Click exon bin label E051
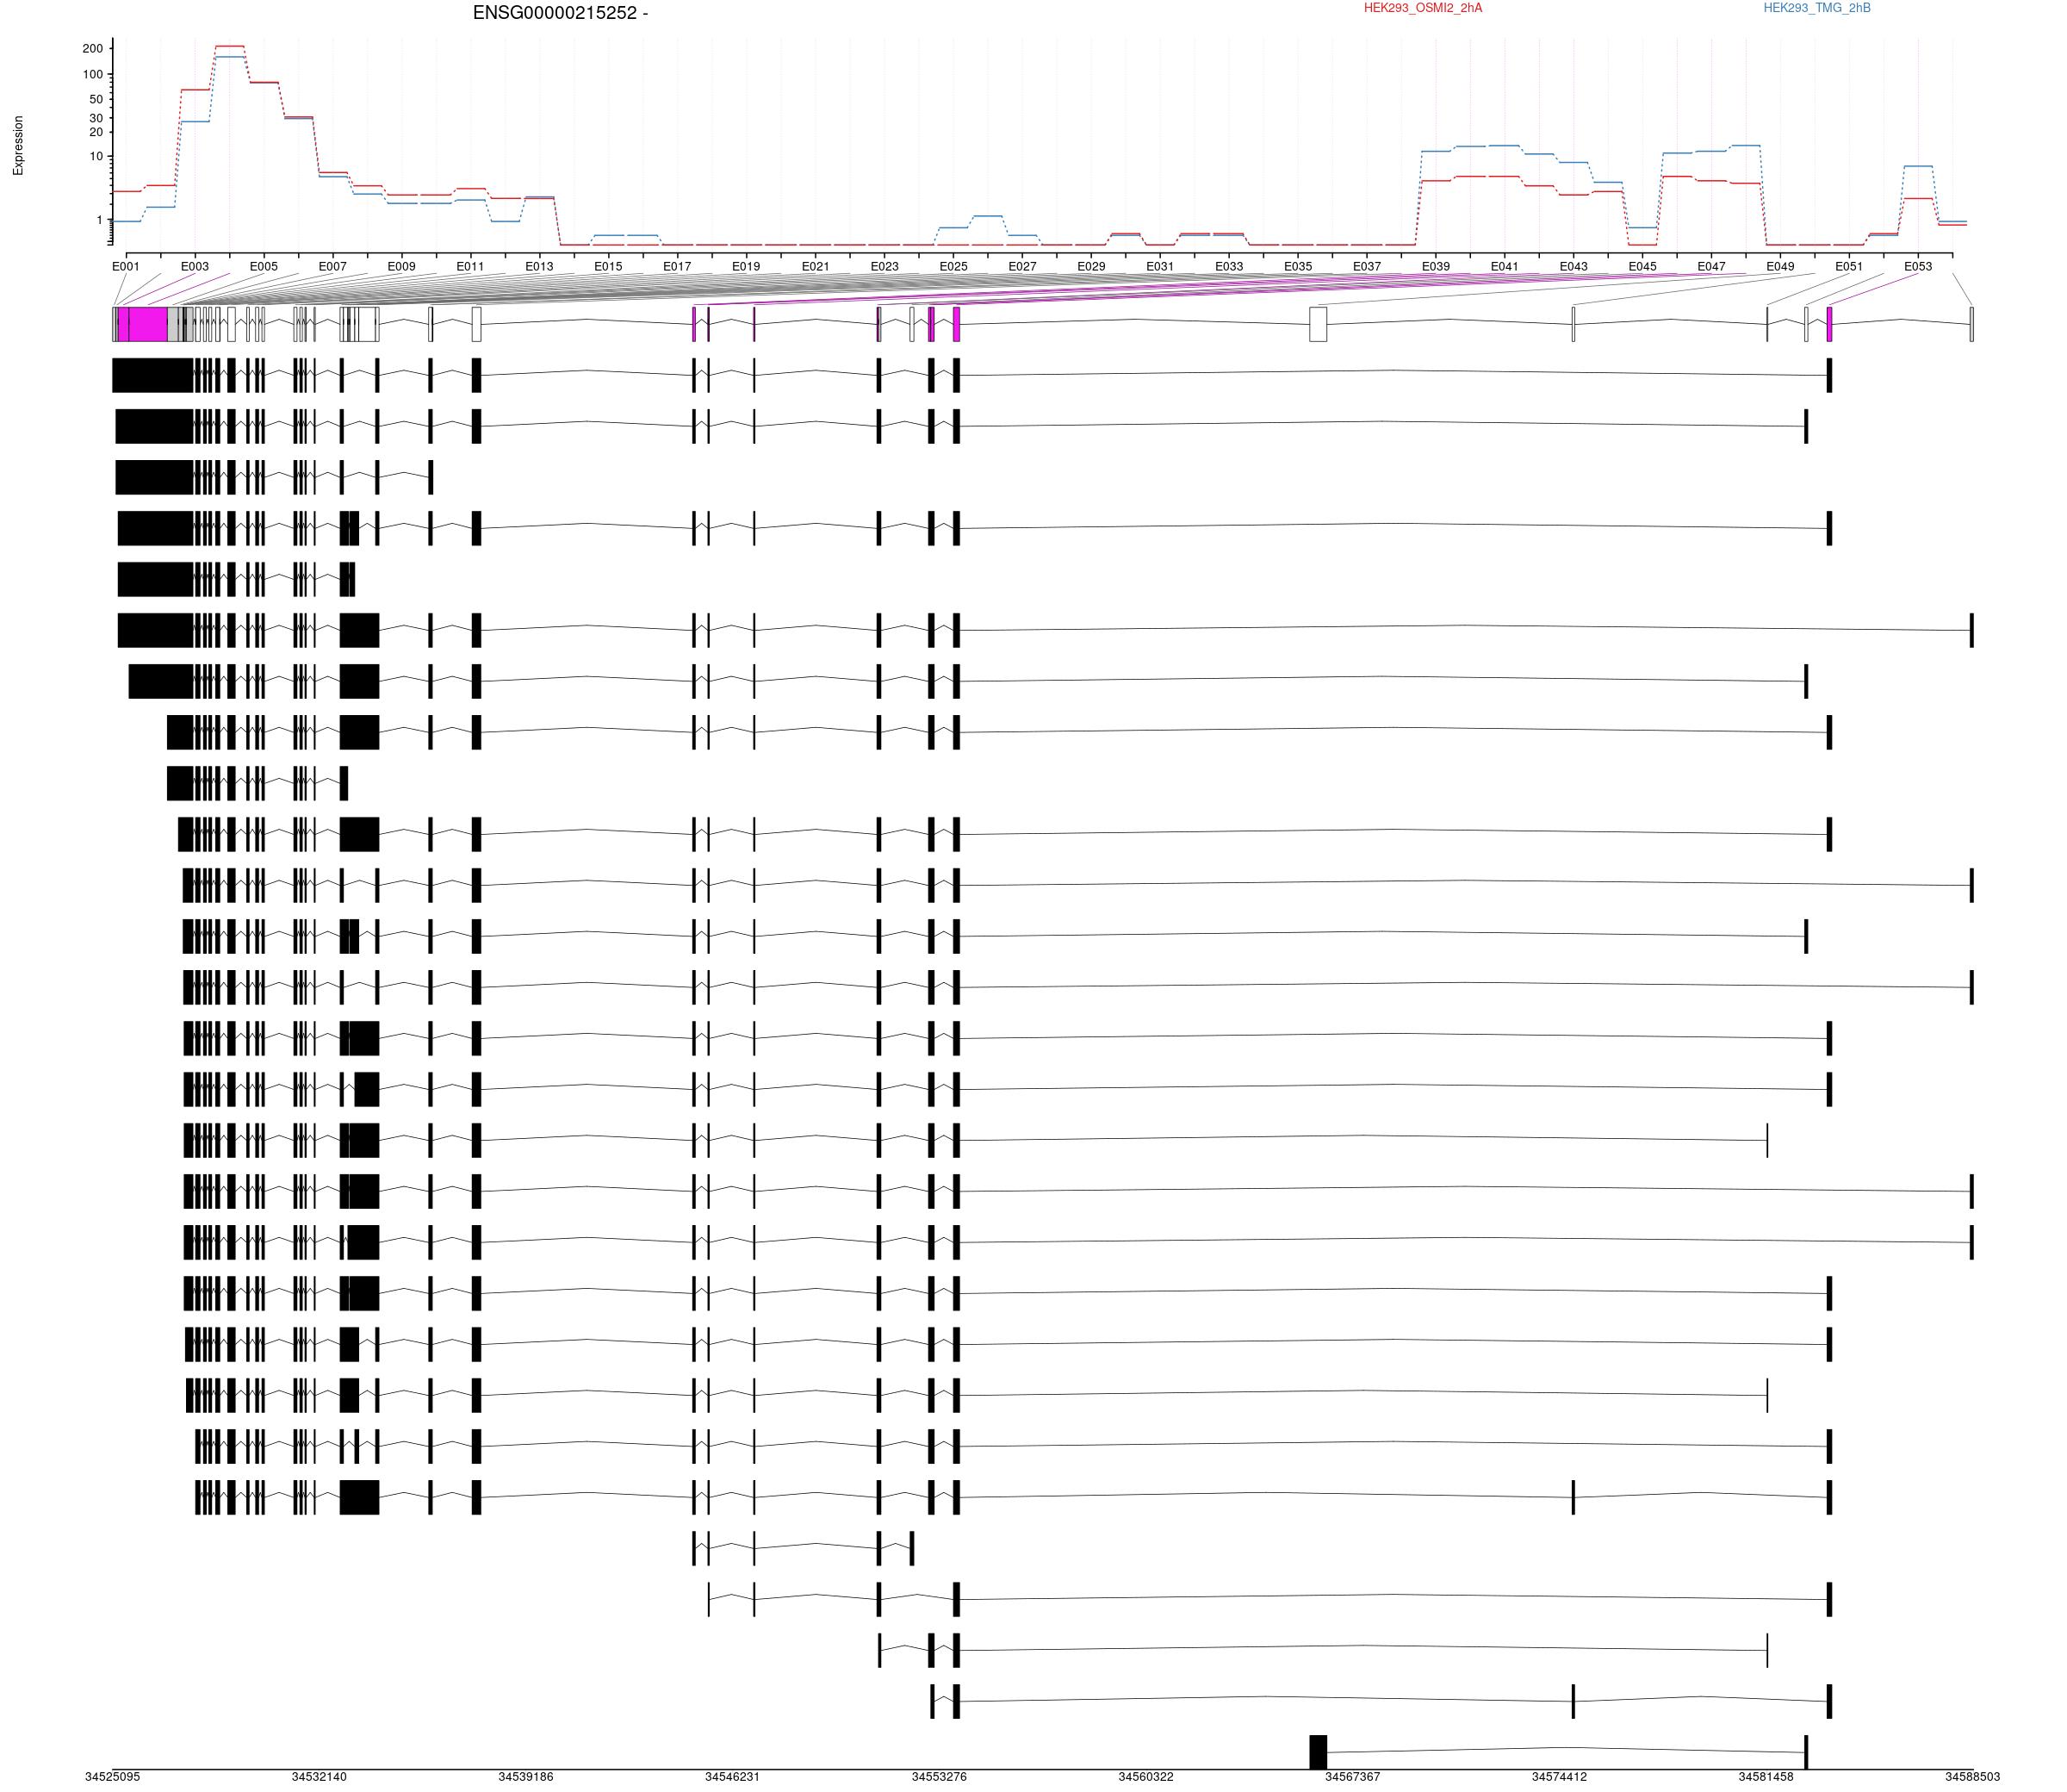The width and height of the screenshot is (2067, 1792). point(1850,267)
